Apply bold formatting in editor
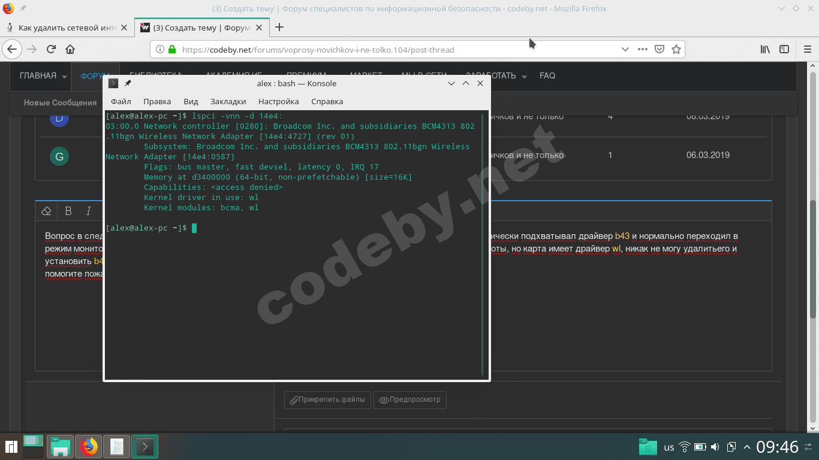This screenshot has width=819, height=460. [x=68, y=211]
